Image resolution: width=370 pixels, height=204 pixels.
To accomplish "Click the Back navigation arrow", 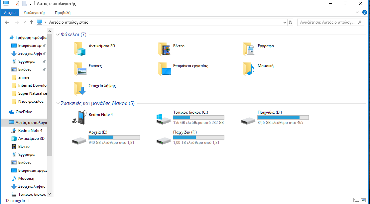I will pyautogui.click(x=7, y=22).
